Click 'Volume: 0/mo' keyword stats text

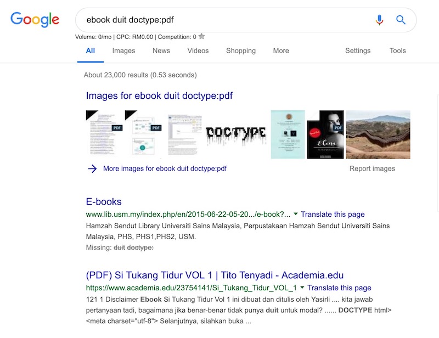(136, 37)
